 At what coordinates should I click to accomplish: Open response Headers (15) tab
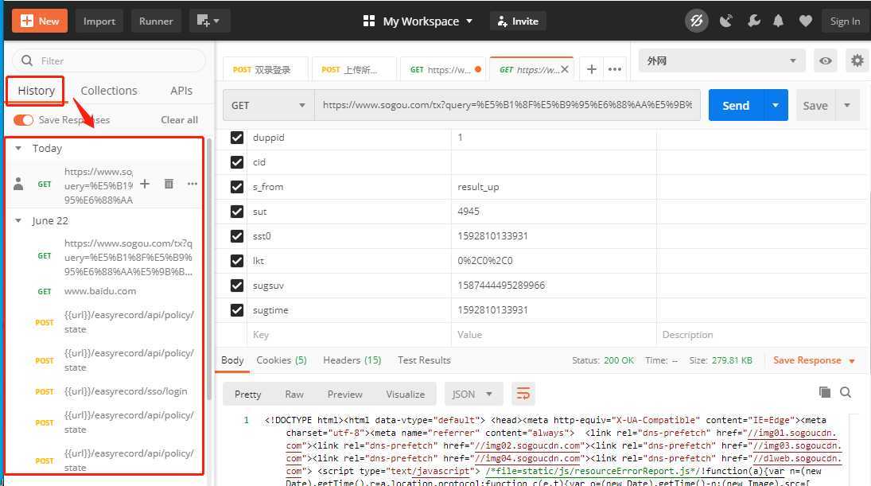(352, 360)
